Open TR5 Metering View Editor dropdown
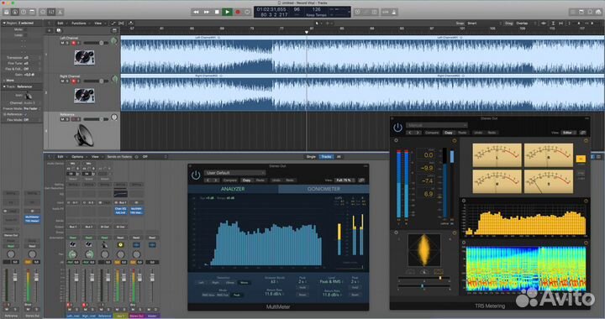The width and height of the screenshot is (605, 319). click(569, 133)
